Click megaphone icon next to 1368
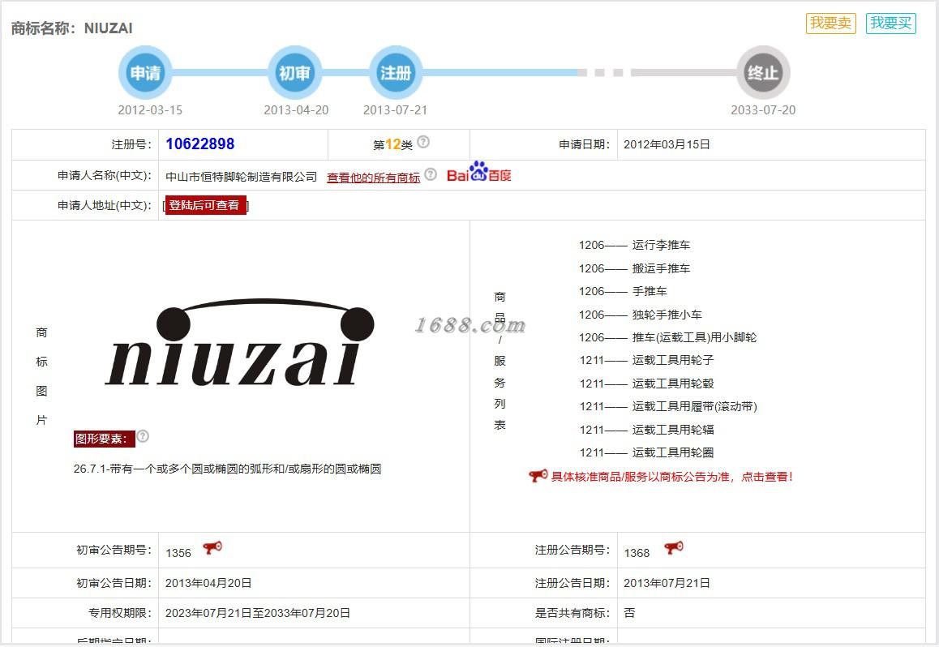This screenshot has height=647, width=939. [x=673, y=547]
